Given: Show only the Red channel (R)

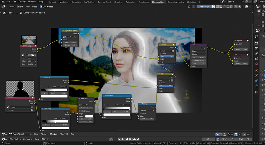Looking at the screenshot, I should coord(224,7).
